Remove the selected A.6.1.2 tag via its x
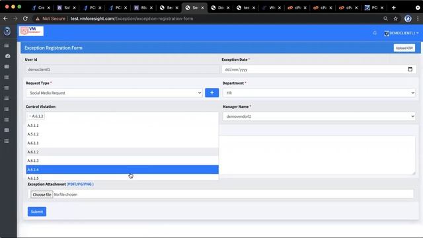The image size is (423, 238). click(30, 116)
